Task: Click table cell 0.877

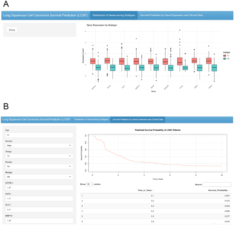Action: point(227,216)
